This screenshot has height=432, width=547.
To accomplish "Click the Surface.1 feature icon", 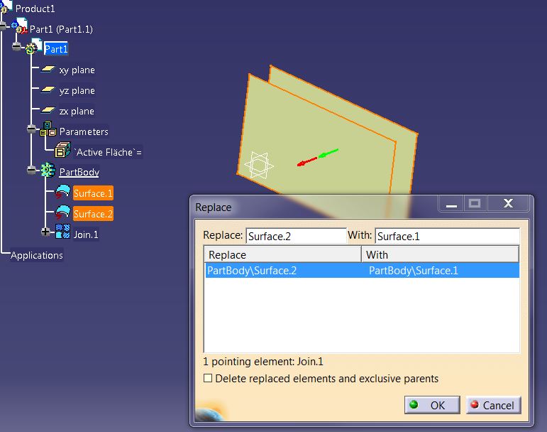I will point(63,192).
